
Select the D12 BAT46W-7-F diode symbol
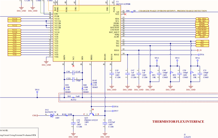point(52,115)
